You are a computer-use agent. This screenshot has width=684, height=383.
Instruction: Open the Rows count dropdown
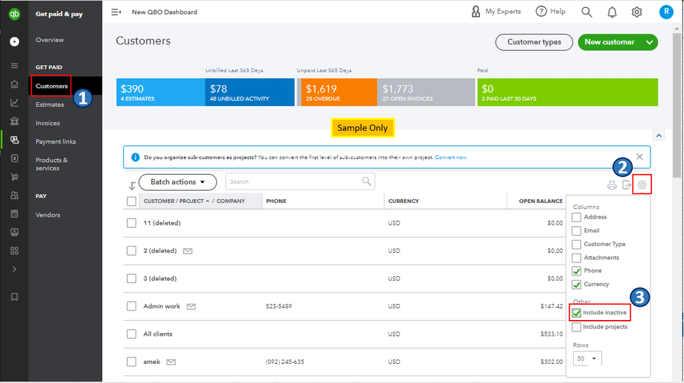[587, 358]
